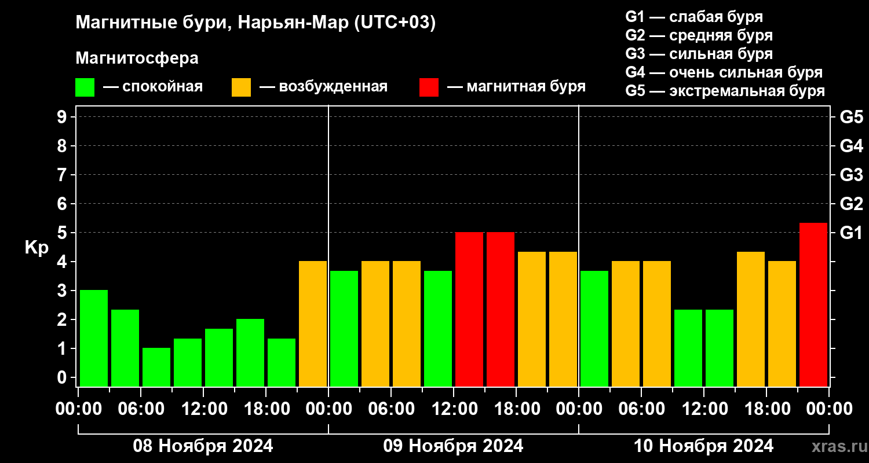Click the red Kp 5.3 bar on 10 Ноября

point(813,304)
